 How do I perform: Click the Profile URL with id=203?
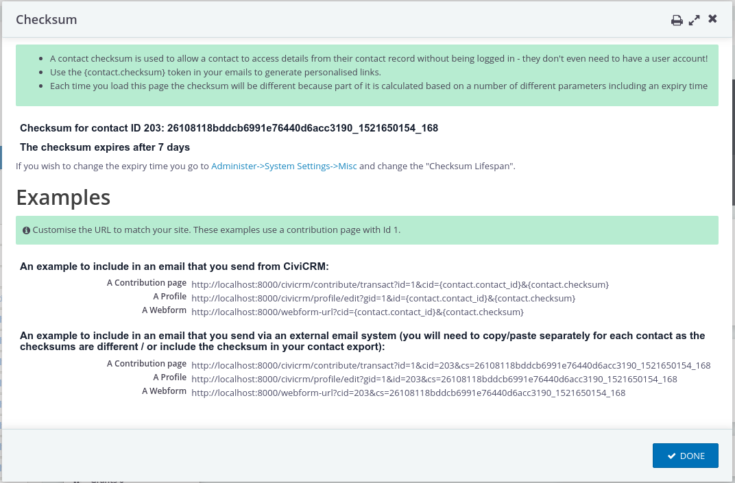coord(434,379)
